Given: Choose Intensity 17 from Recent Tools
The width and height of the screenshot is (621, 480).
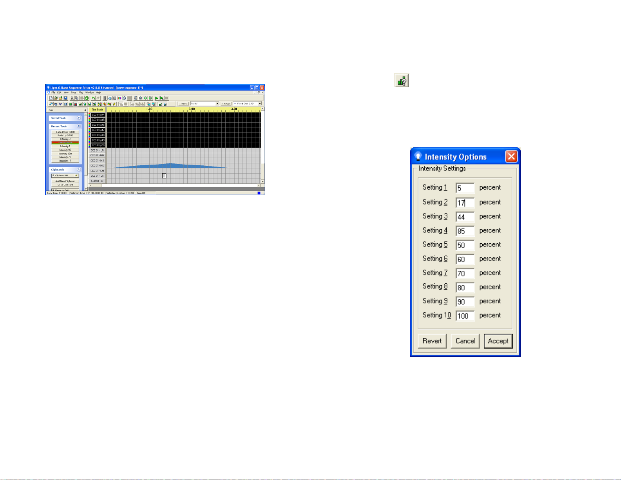Looking at the screenshot, I should 65,161.
